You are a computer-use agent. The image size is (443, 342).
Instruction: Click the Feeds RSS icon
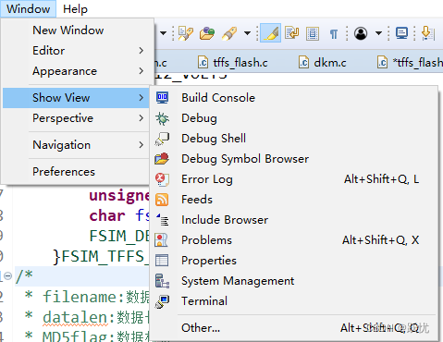[x=162, y=200]
